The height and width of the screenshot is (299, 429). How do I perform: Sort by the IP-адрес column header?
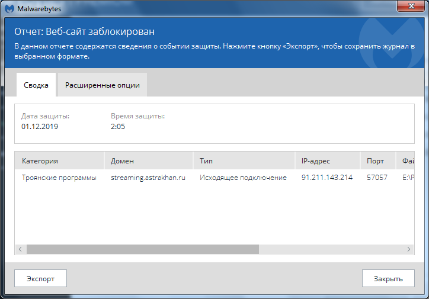click(x=326, y=160)
